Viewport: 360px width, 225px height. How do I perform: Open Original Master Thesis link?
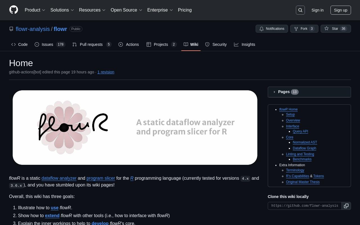[x=303, y=182]
